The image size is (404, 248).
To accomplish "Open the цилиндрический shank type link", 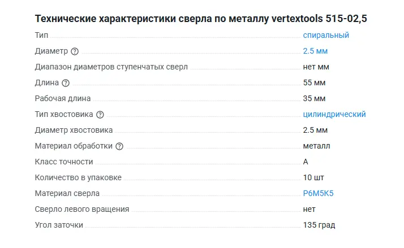I will pos(334,114).
